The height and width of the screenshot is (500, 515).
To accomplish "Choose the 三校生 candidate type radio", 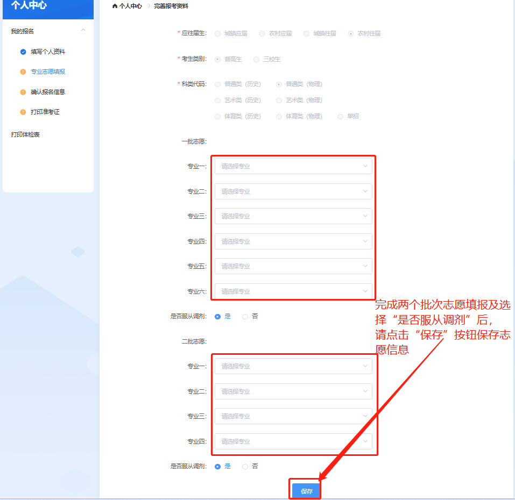I will 256,59.
